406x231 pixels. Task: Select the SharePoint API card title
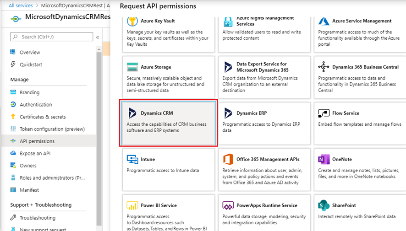pos(344,205)
